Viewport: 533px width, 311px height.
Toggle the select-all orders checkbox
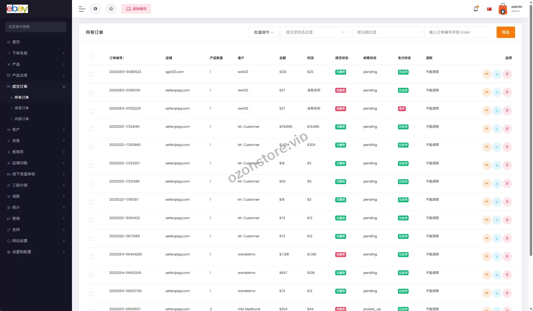91,56
